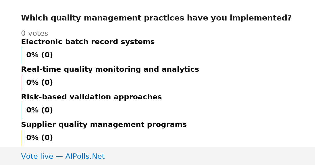Click the orange bar for Supplier quality programs
The width and height of the screenshot is (315, 165).
[x=21, y=138]
